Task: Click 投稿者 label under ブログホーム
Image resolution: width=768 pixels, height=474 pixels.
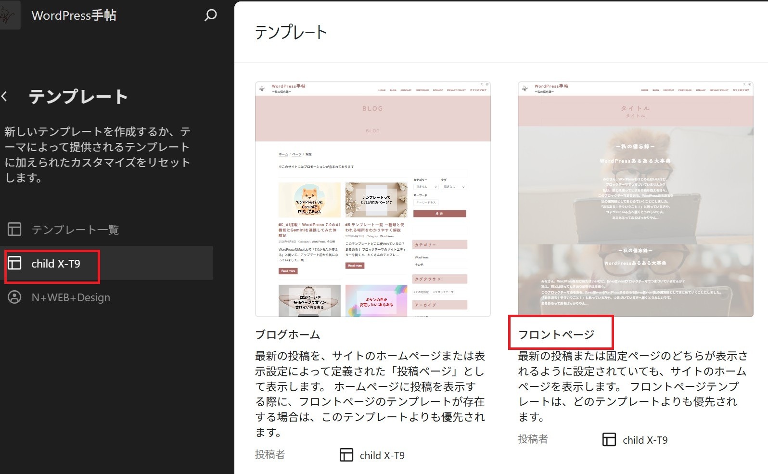Action: click(x=270, y=454)
